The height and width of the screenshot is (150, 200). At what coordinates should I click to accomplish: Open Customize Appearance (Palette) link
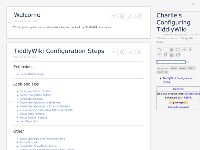click(40, 103)
